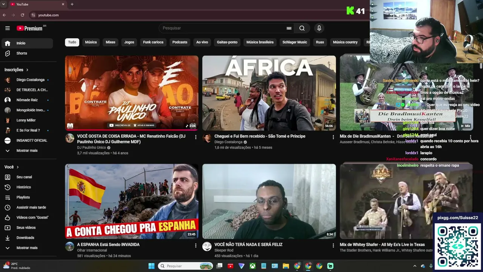The height and width of the screenshot is (272, 483).
Task: Open Assistir mais tarde clock icon
Action: click(8, 207)
